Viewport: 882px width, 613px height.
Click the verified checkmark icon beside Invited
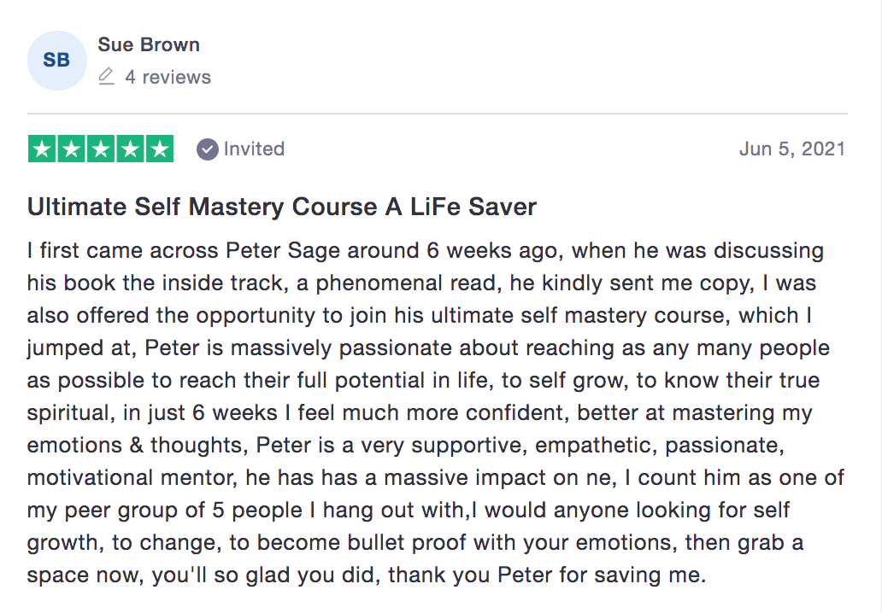(x=207, y=149)
